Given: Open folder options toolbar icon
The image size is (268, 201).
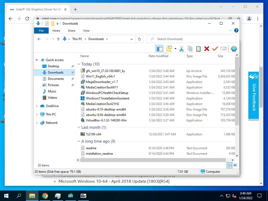Looking at the screenshot, I should point(169,49).
